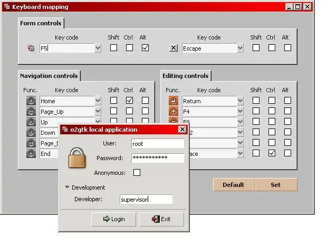Screen dimensions: 327x237
Task: Click the Keyboard mapping title bar icon
Action: pos(7,7)
